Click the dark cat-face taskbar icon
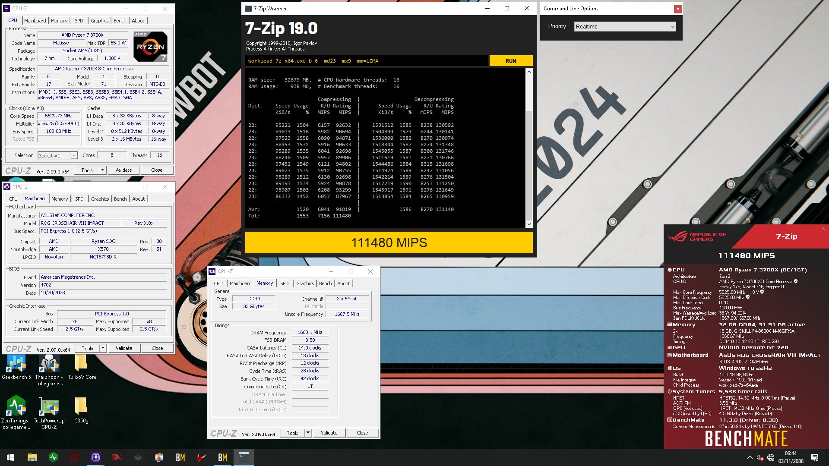 [x=138, y=457]
